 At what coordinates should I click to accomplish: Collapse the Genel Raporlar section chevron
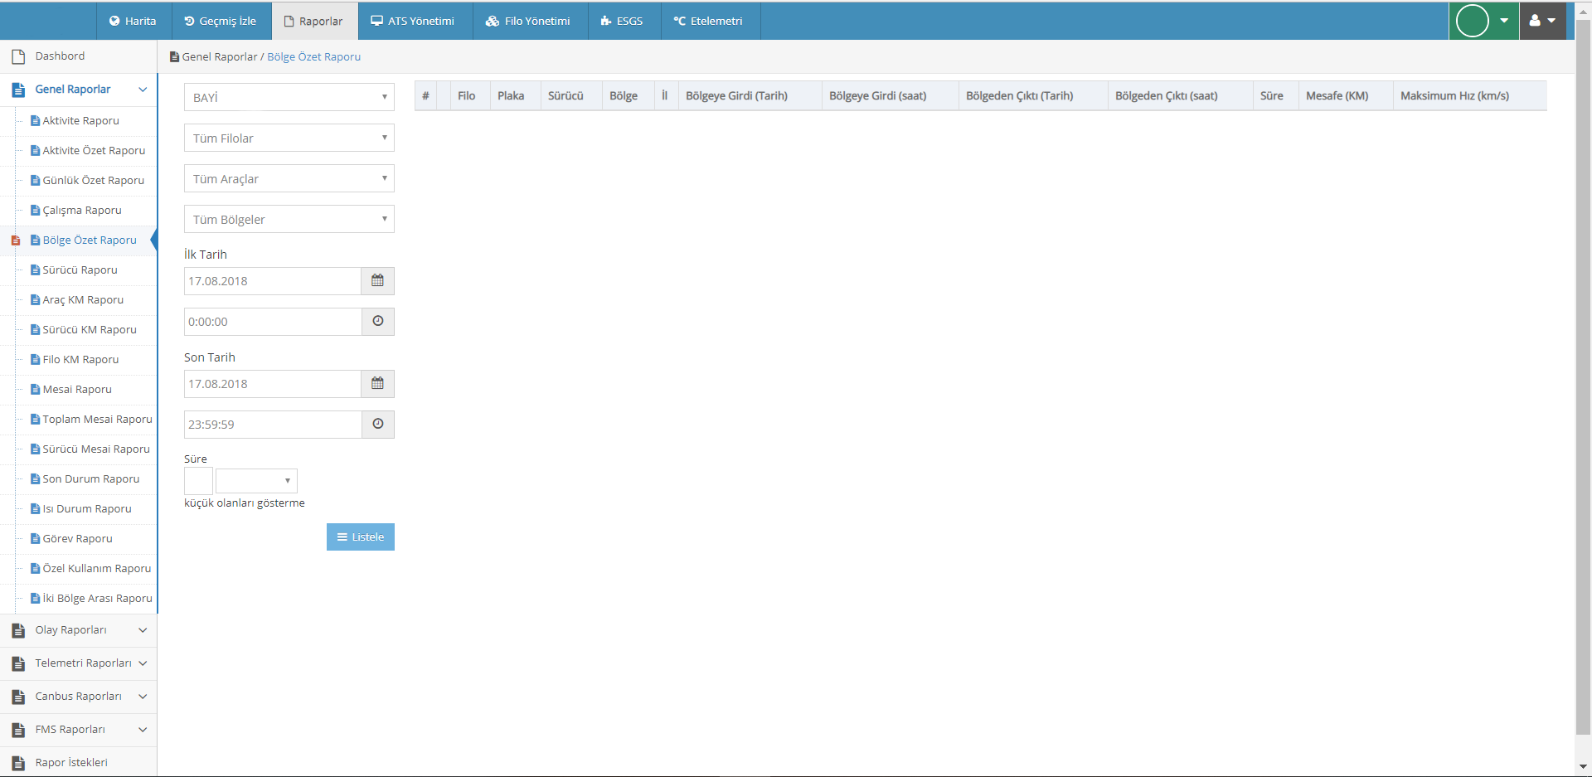point(143,90)
